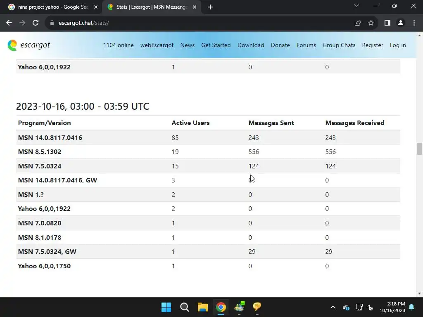Open the tab search chevron
The image size is (423, 317).
click(x=356, y=6)
